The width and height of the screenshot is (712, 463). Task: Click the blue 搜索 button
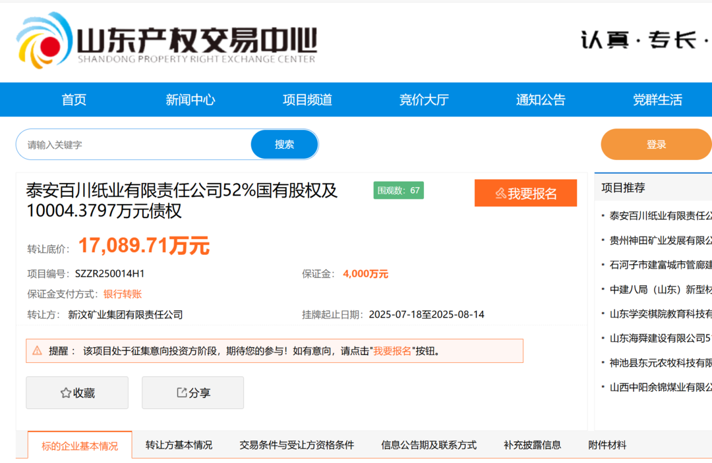pos(284,145)
